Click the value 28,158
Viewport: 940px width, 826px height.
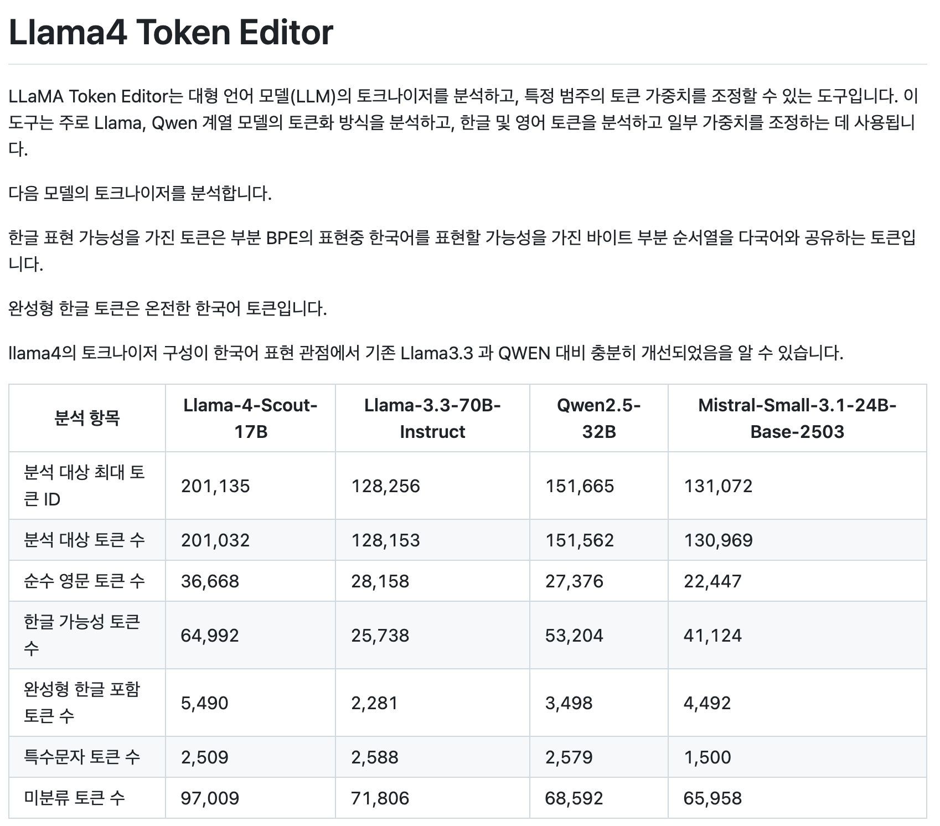(x=380, y=581)
